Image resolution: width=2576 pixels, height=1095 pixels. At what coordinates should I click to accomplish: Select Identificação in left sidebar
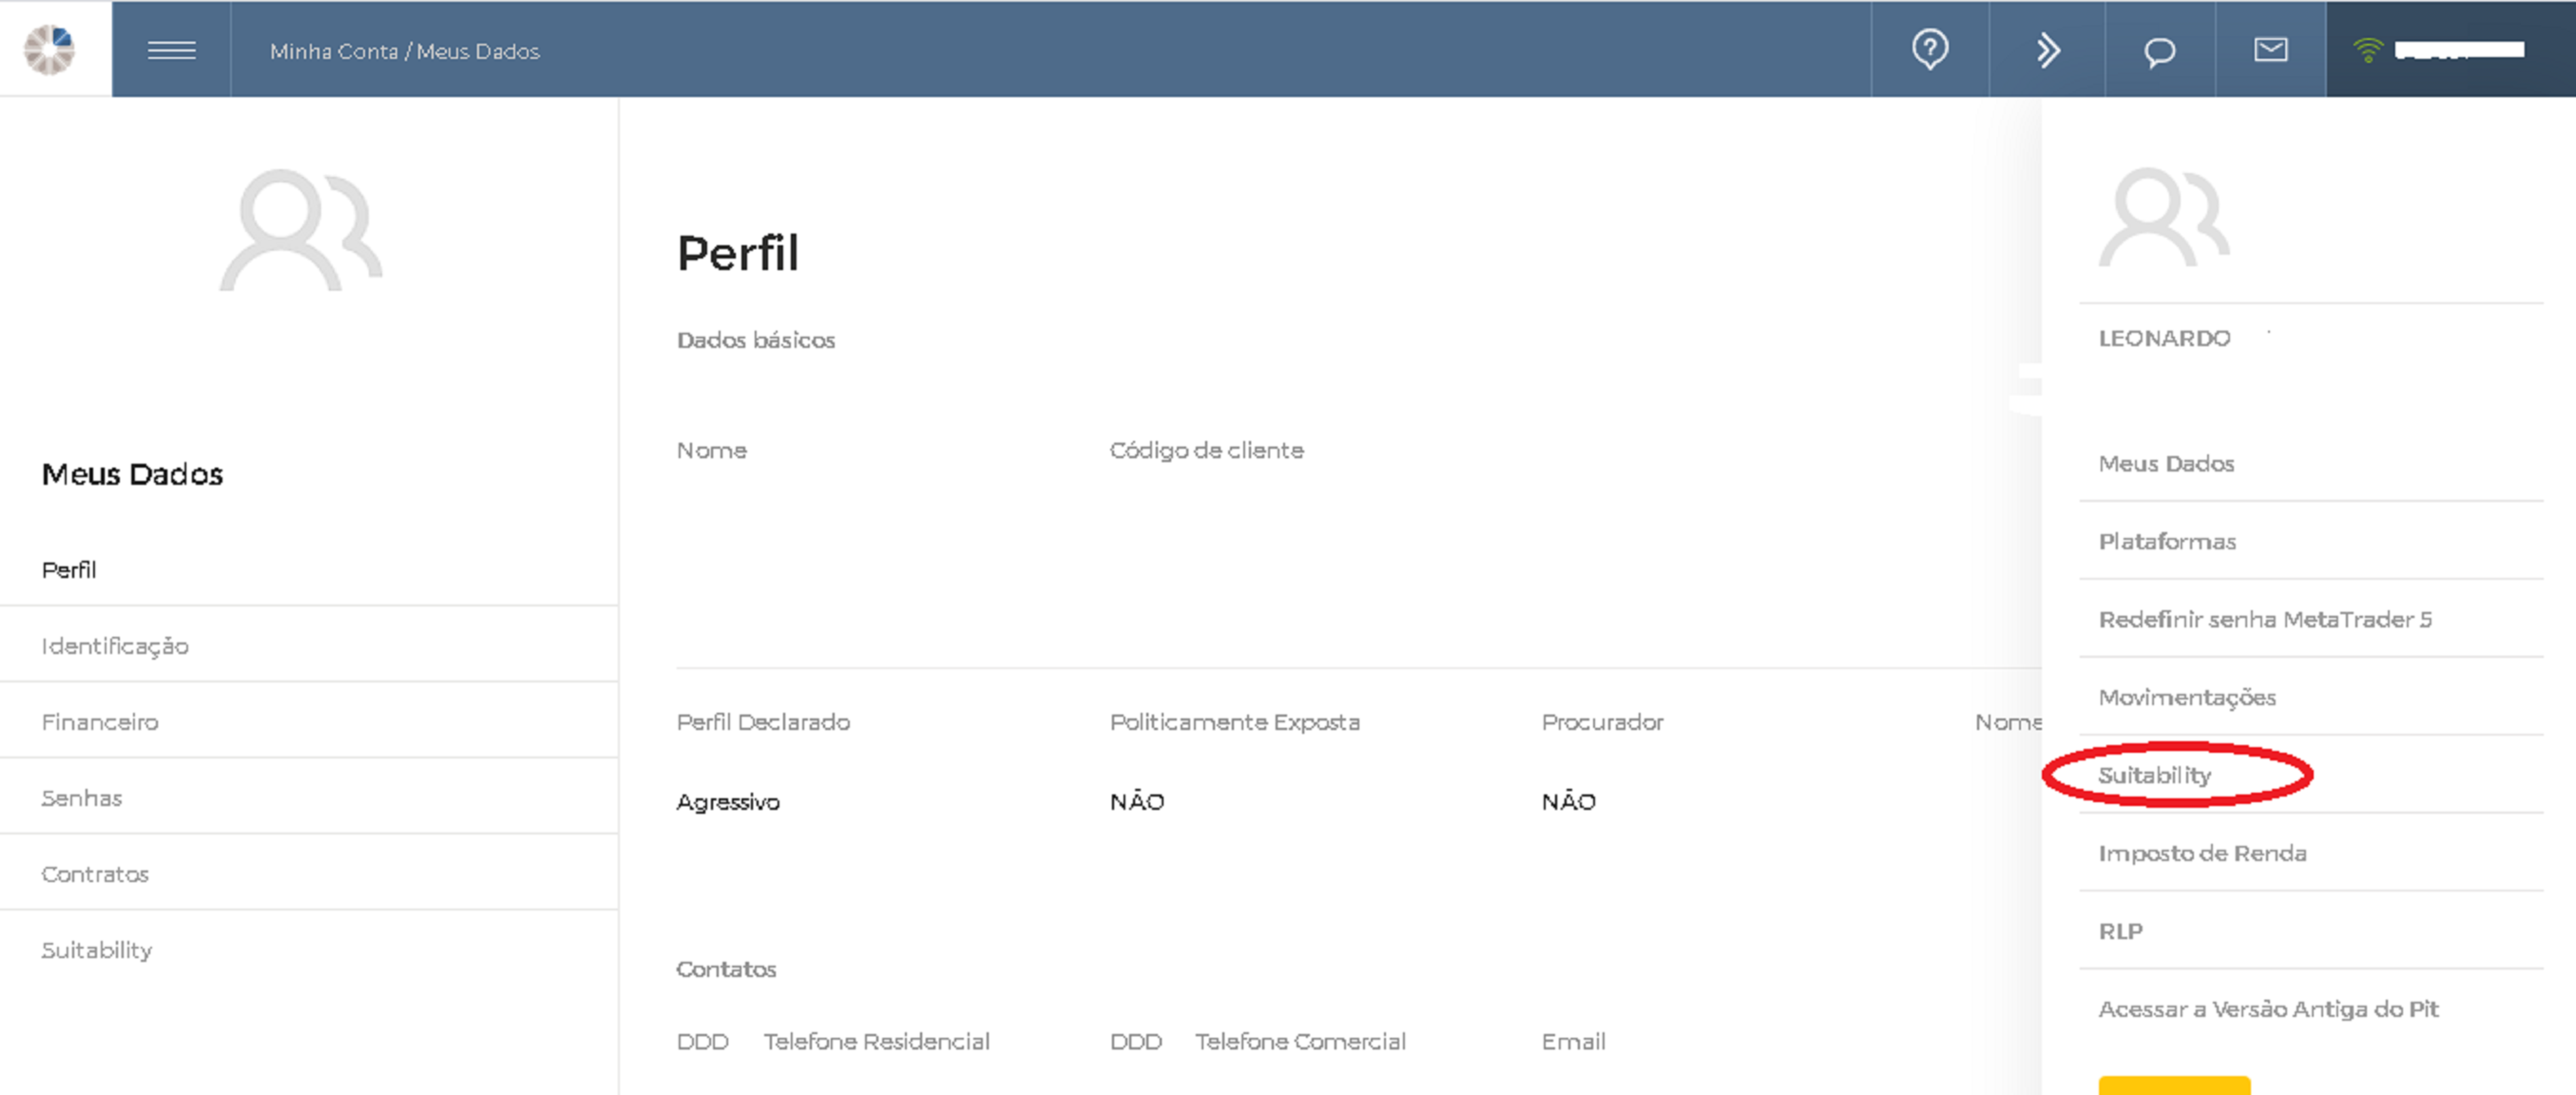115,646
